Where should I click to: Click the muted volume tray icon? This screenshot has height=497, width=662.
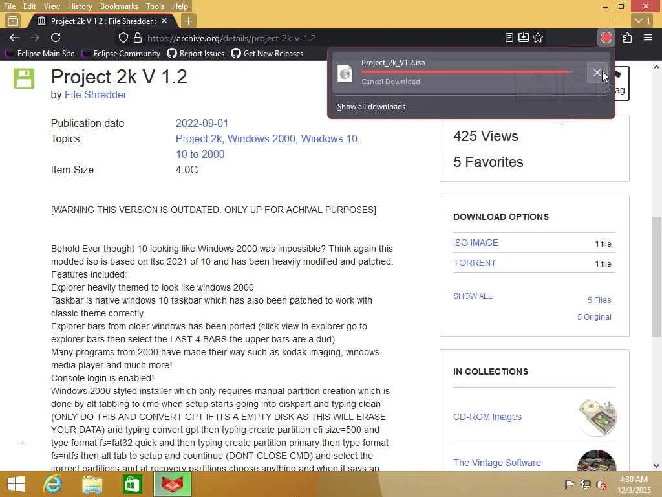click(x=601, y=484)
